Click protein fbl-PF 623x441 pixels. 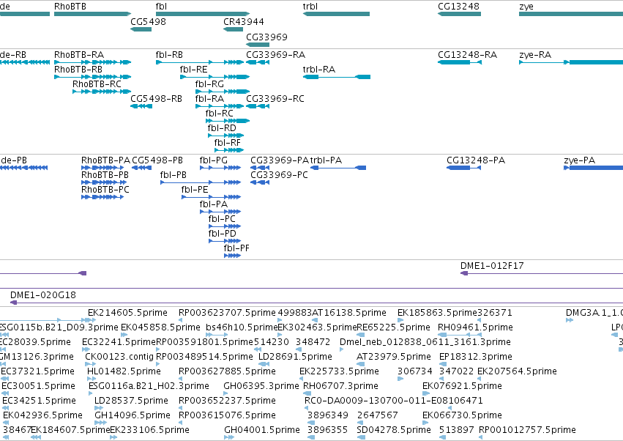[232, 256]
